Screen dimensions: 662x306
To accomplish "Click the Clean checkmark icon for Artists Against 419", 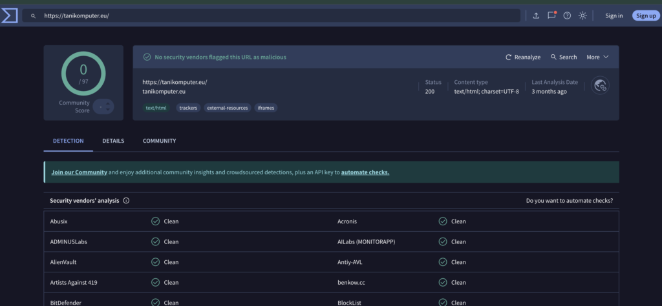I will pyautogui.click(x=155, y=282).
